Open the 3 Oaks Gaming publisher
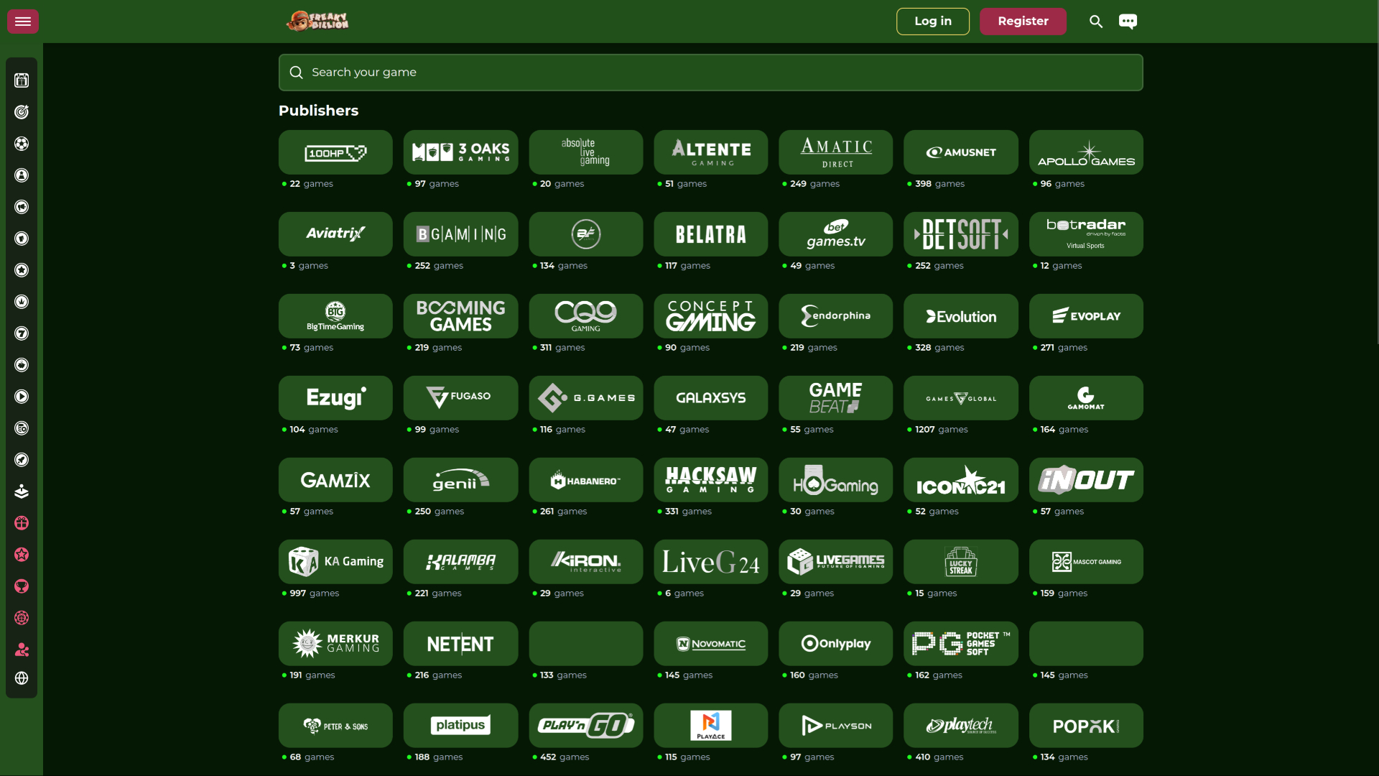1379x776 pixels. point(460,152)
